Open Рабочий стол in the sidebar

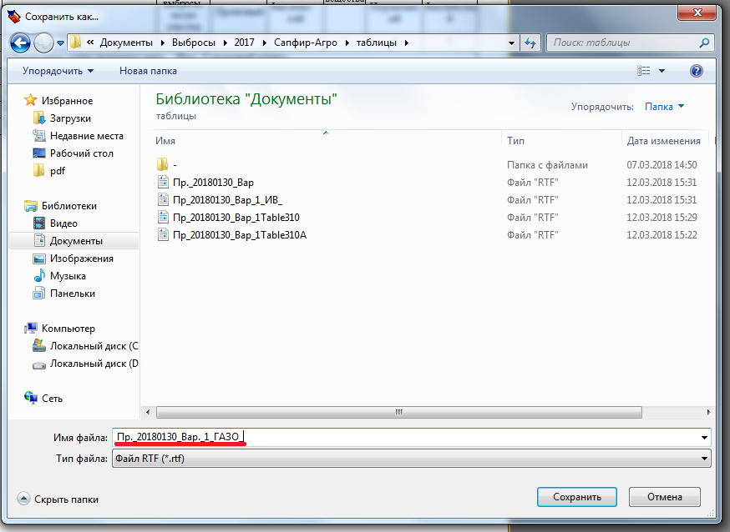point(81,153)
